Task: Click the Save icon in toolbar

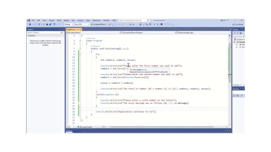Action: [47, 24]
